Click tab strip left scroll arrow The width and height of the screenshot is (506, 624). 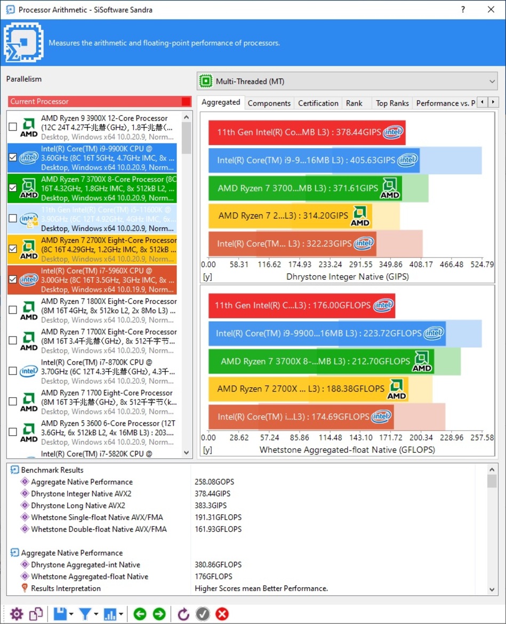pyautogui.click(x=483, y=102)
